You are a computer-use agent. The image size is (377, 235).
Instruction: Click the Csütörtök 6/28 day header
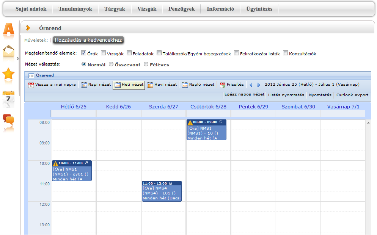(x=208, y=107)
